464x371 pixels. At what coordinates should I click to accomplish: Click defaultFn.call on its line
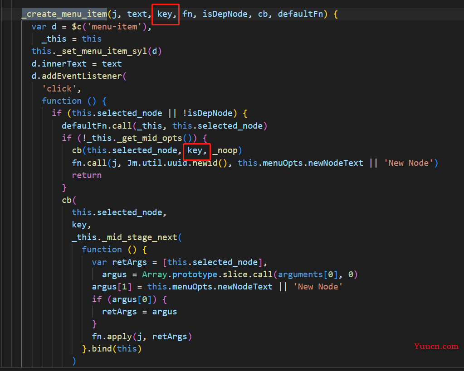97,125
